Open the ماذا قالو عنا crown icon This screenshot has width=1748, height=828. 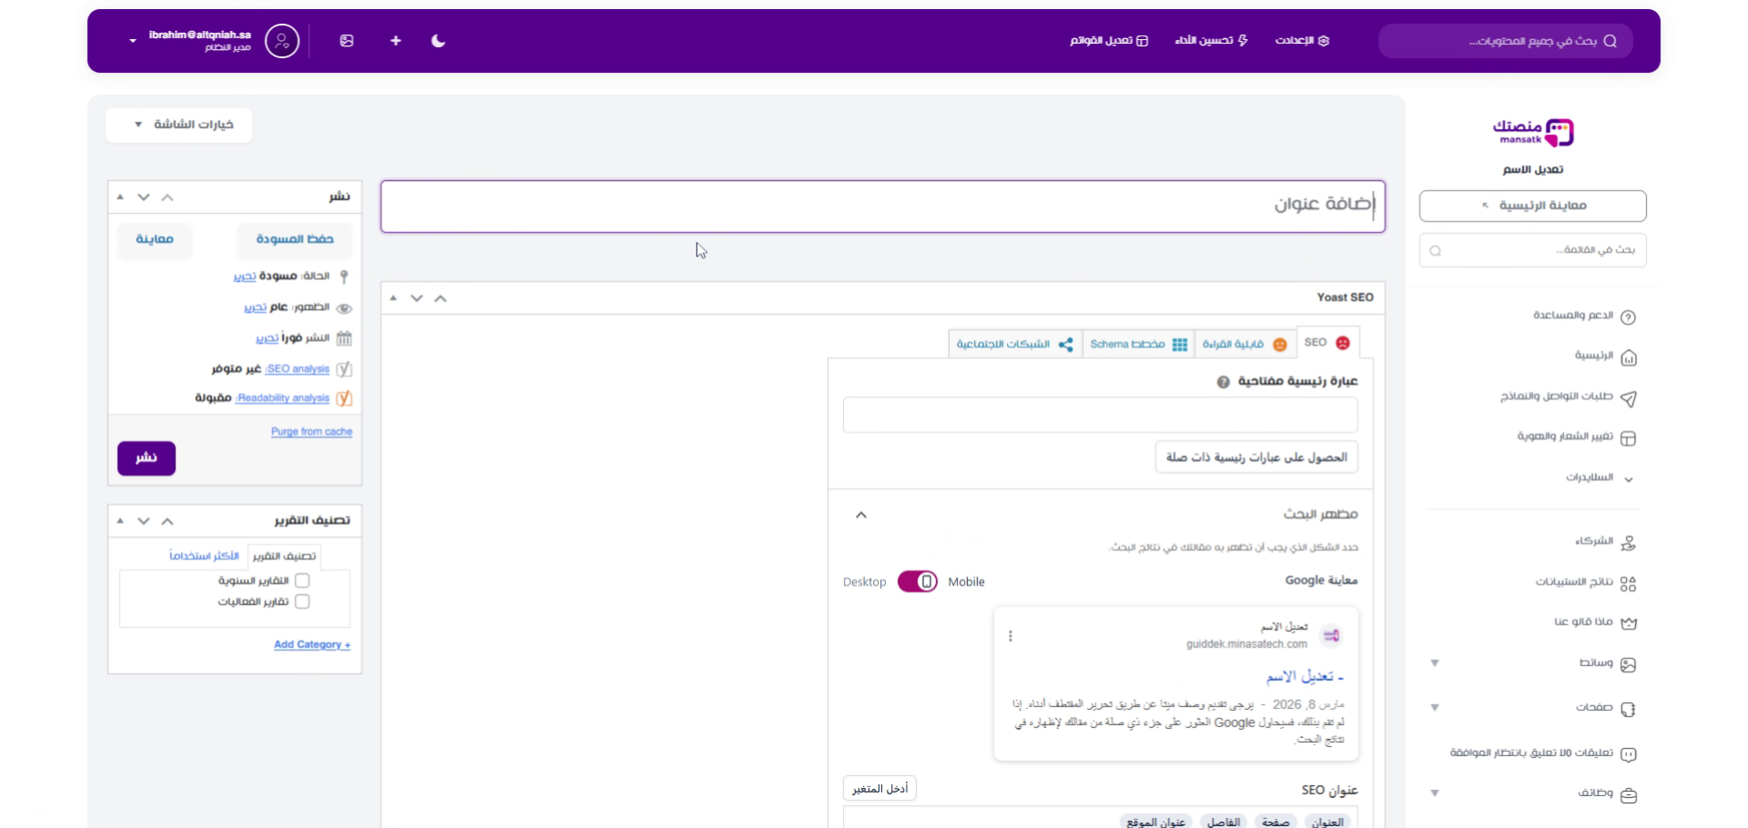coord(1630,623)
